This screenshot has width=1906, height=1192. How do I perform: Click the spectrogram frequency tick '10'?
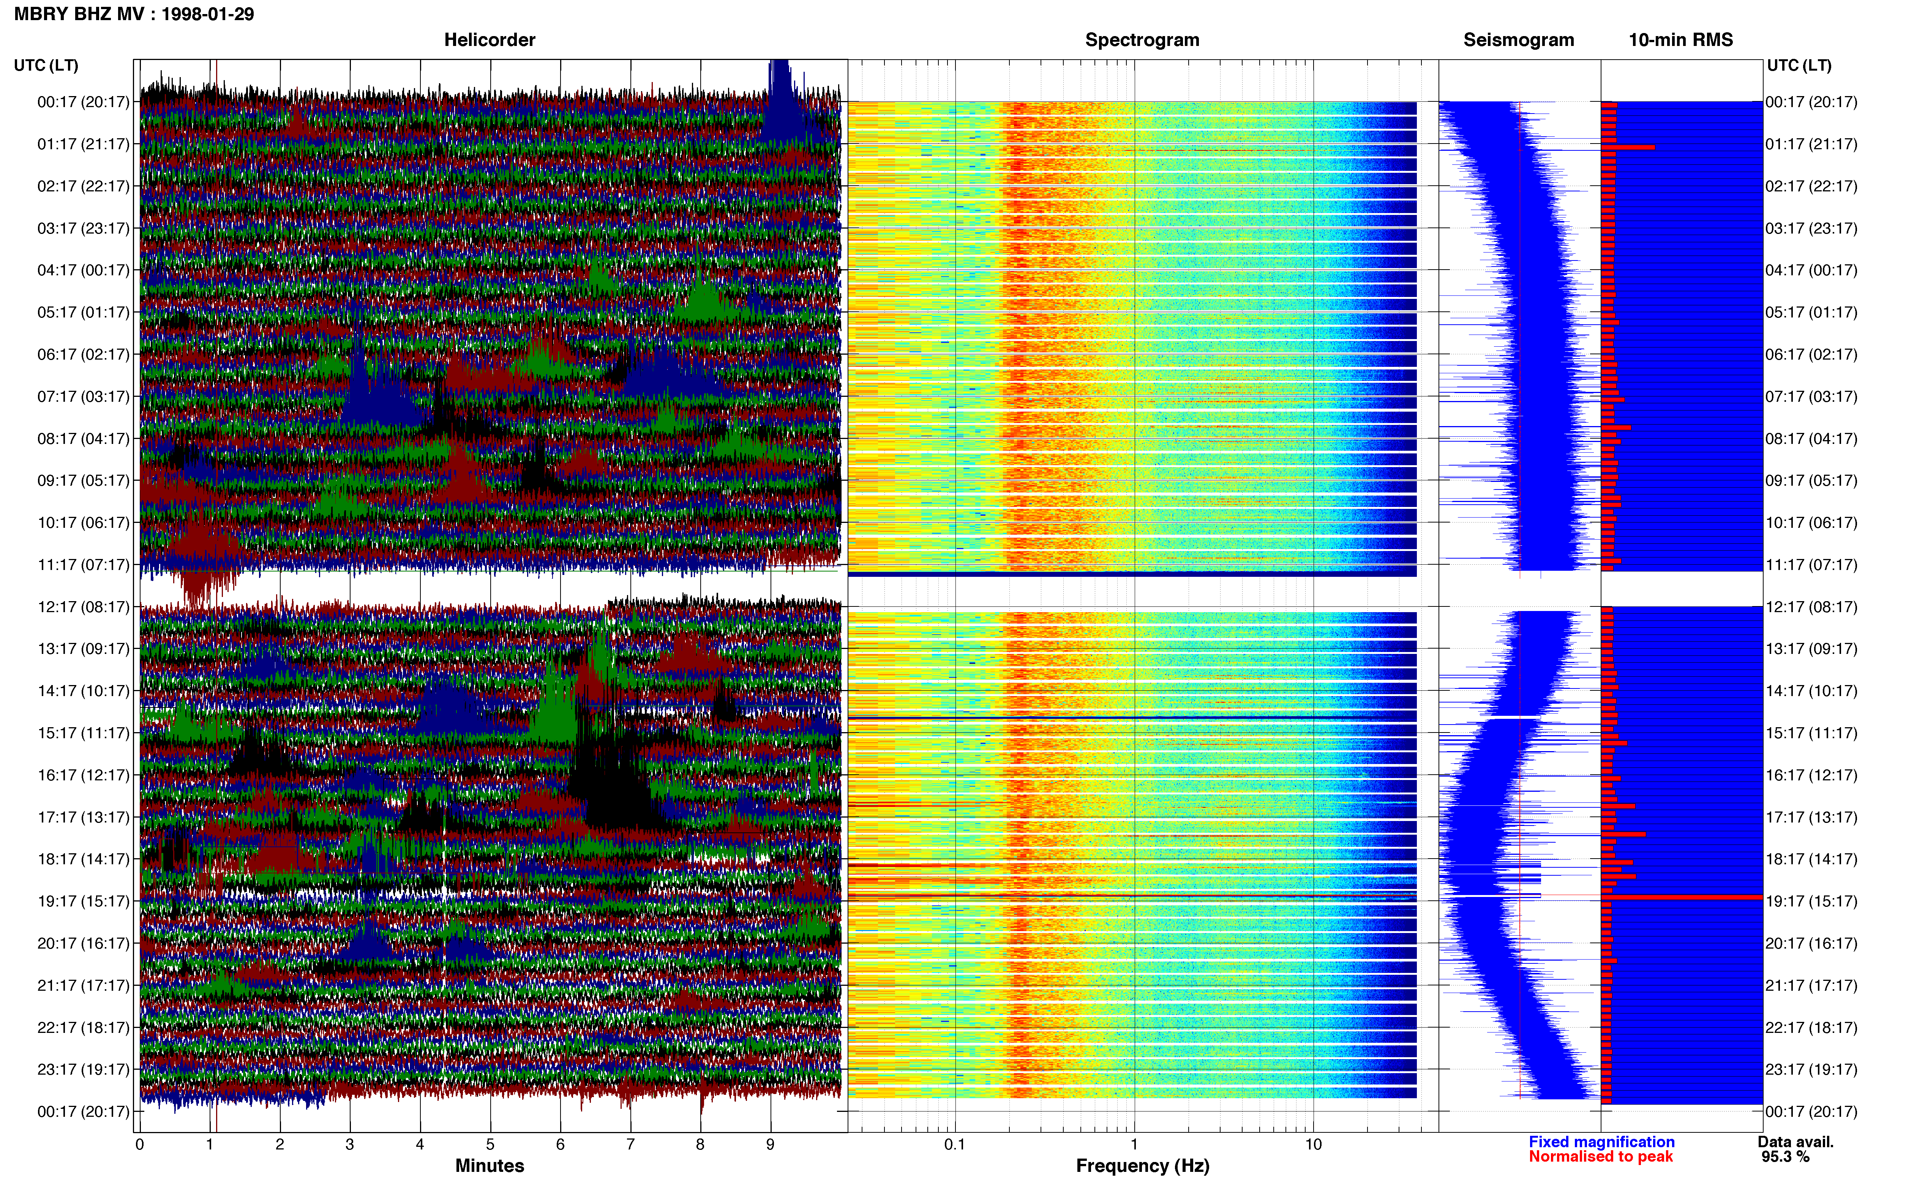[1313, 1145]
